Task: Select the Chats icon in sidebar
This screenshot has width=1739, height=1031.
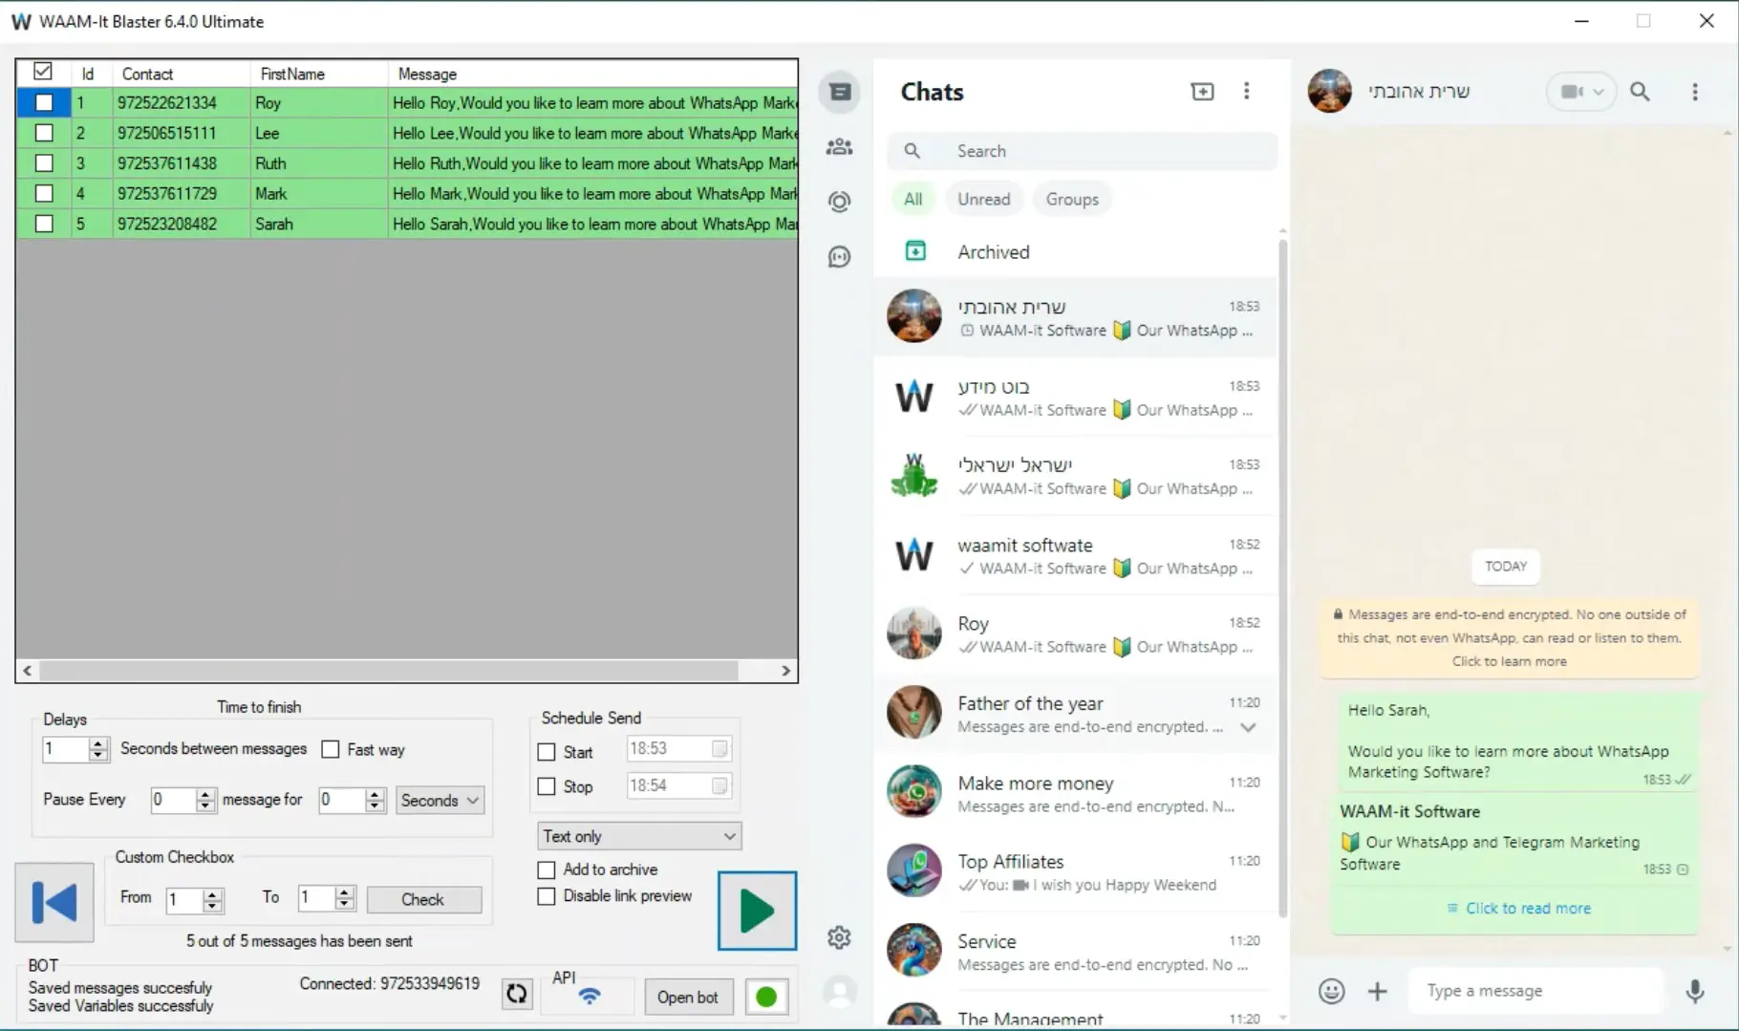Action: point(839,91)
